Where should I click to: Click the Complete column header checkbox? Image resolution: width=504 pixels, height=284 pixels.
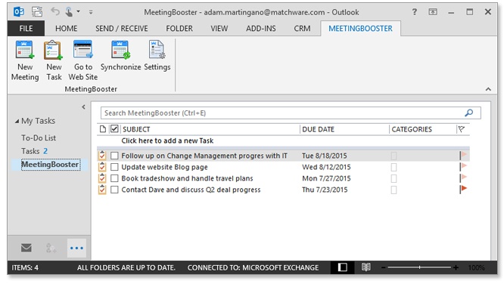[114, 129]
